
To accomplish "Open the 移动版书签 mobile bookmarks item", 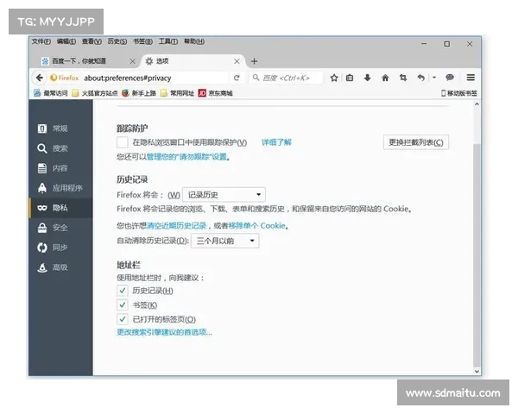I will point(459,93).
